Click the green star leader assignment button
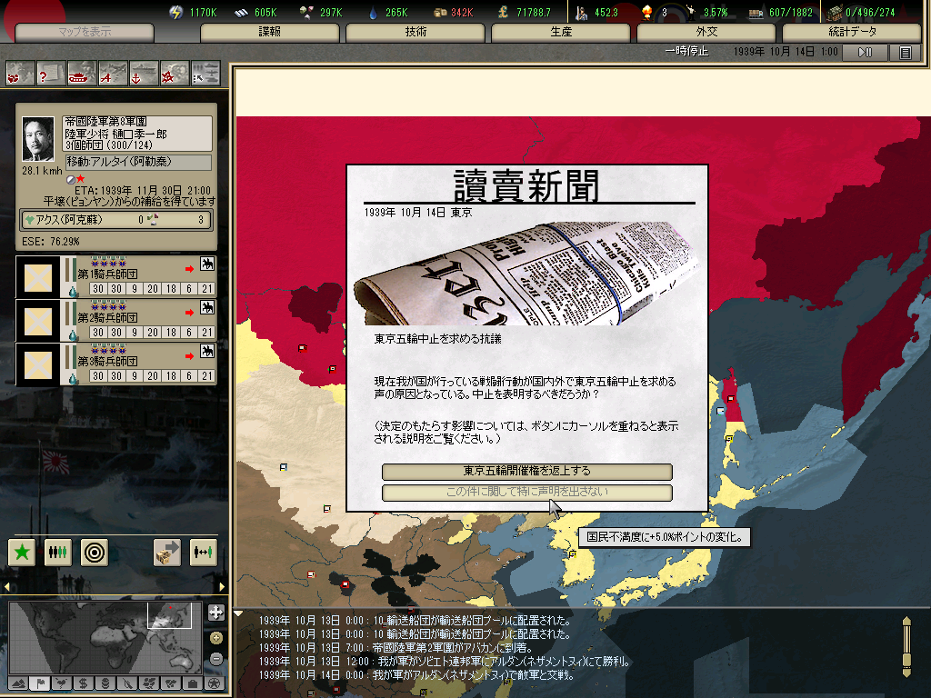 22,553
